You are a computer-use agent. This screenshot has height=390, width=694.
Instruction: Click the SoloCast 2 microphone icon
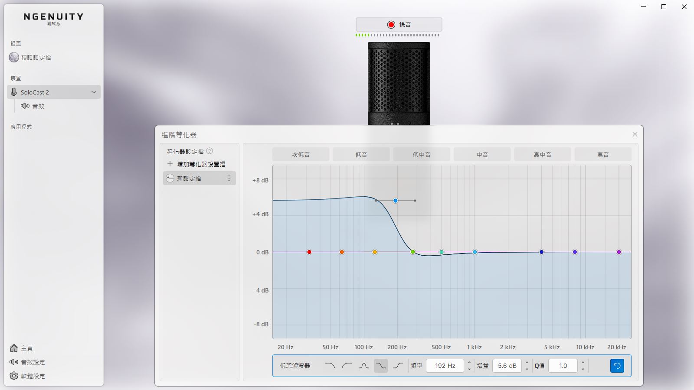coord(14,92)
